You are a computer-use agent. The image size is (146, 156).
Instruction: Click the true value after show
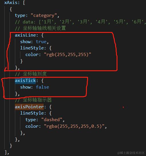[x=41, y=42]
